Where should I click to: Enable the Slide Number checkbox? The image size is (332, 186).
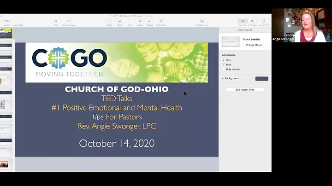(223, 70)
